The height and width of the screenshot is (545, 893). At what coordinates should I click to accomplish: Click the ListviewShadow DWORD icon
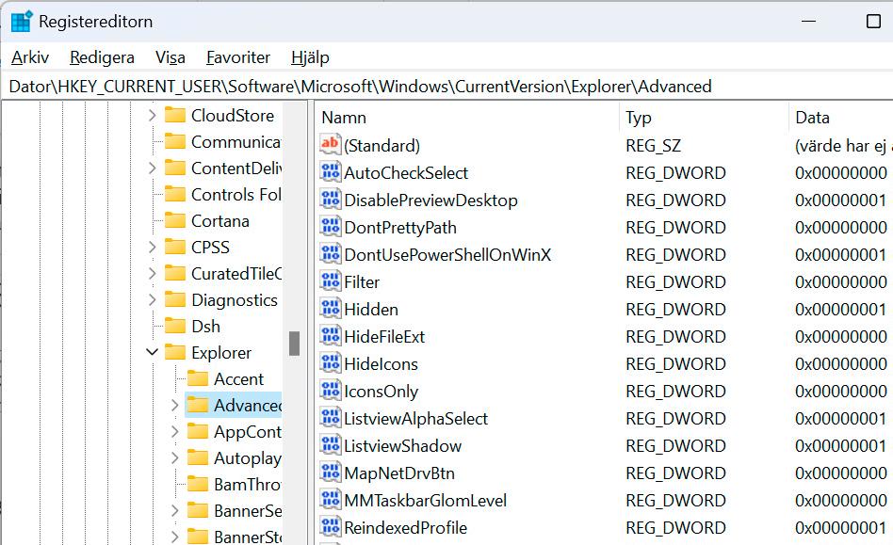click(331, 445)
